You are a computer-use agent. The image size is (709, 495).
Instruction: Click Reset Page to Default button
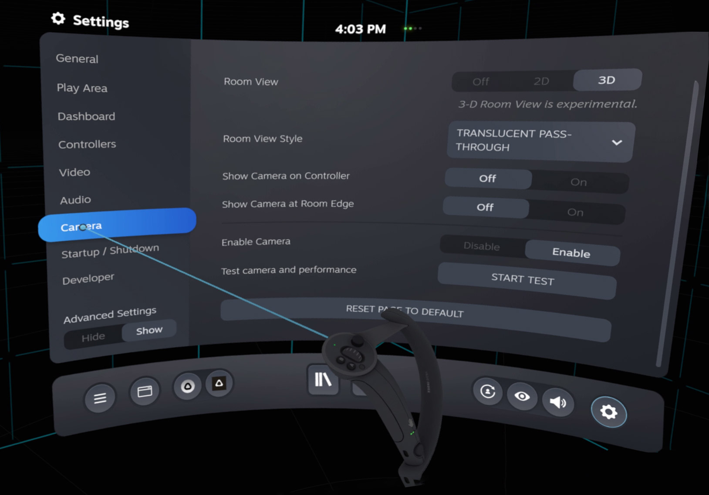[405, 311]
